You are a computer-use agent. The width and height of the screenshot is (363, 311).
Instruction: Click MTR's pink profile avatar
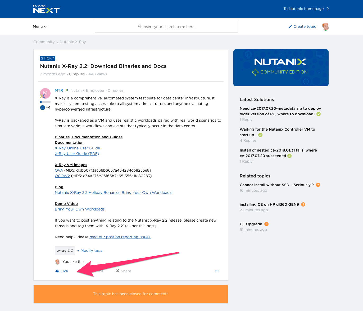45,93
